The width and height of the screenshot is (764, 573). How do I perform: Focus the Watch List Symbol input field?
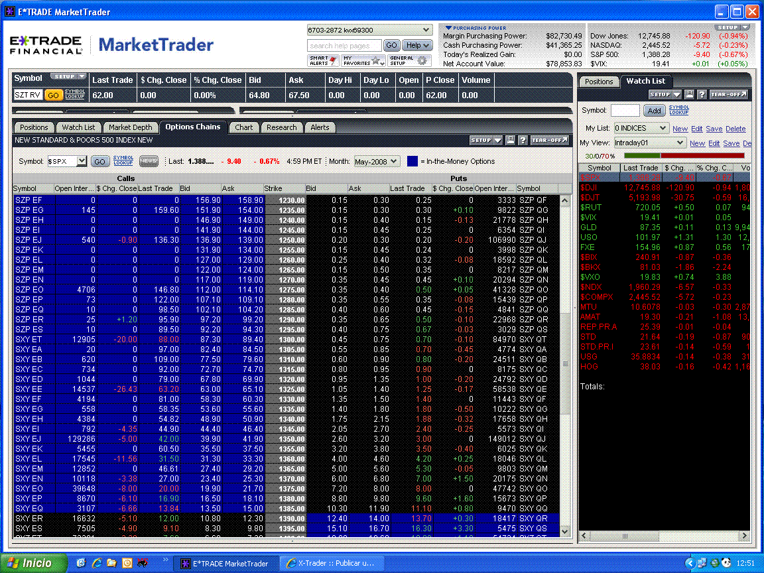[x=625, y=111]
